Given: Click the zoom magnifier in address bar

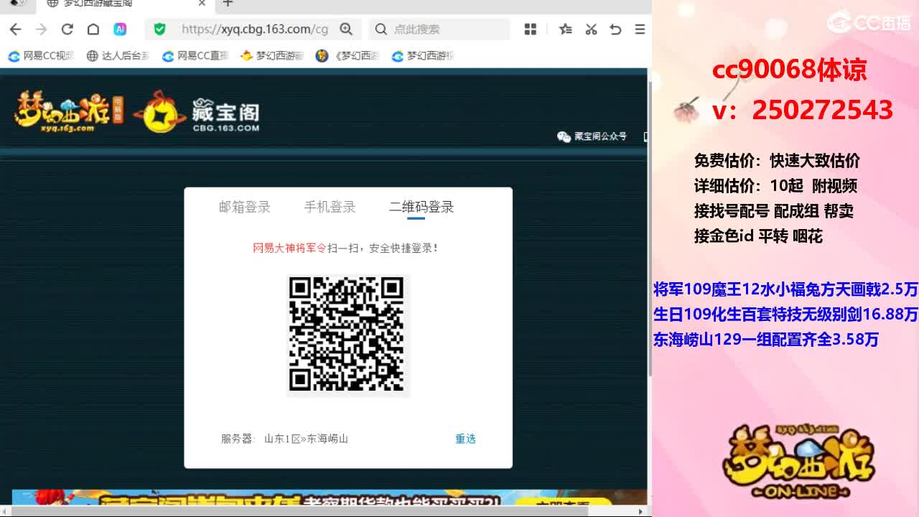Looking at the screenshot, I should point(346,29).
